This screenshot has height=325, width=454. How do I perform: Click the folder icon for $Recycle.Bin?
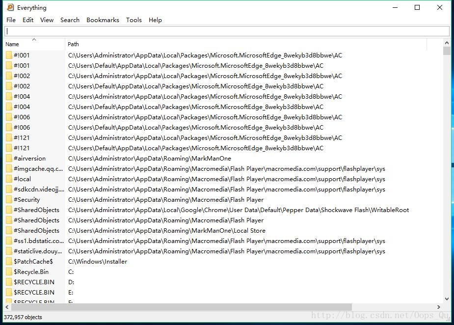click(9, 272)
